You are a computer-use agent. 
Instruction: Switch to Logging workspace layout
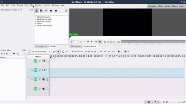tap(152, 6)
